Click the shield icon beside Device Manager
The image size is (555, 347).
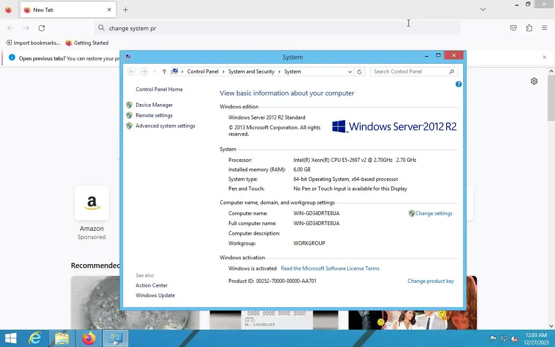(x=129, y=105)
